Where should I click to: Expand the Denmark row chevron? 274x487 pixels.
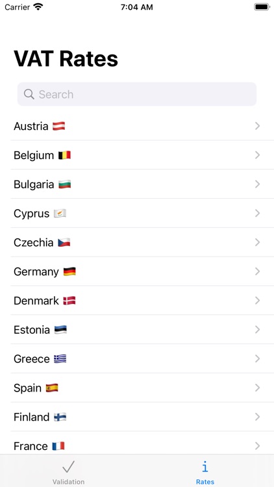pos(257,301)
